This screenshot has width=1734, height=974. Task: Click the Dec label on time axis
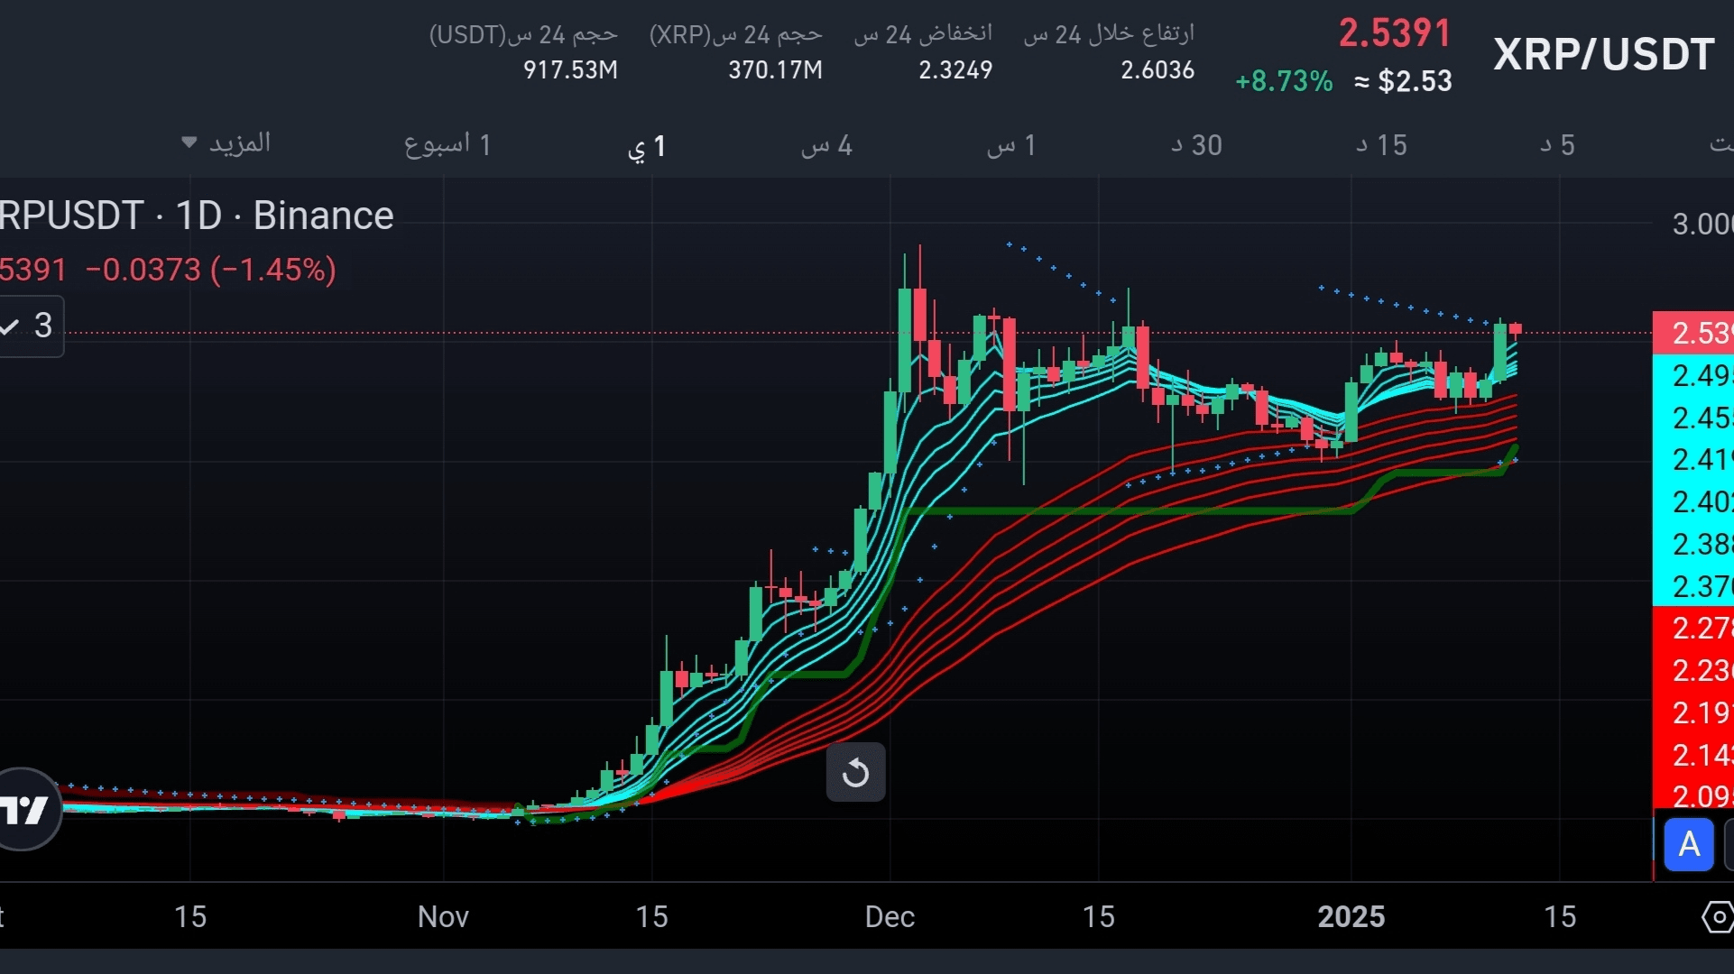pos(890,917)
